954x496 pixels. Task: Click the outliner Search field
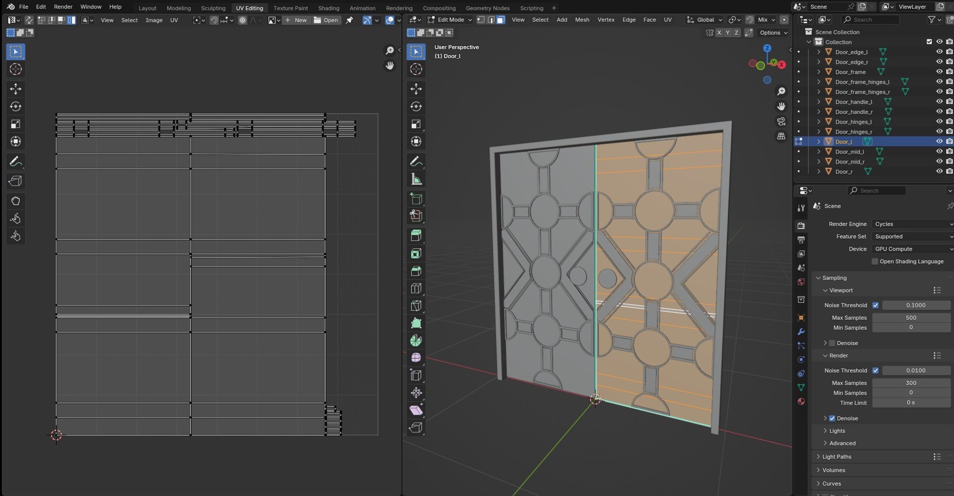click(870, 20)
